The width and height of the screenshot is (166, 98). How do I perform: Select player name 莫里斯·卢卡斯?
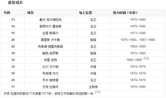(x=50, y=40)
